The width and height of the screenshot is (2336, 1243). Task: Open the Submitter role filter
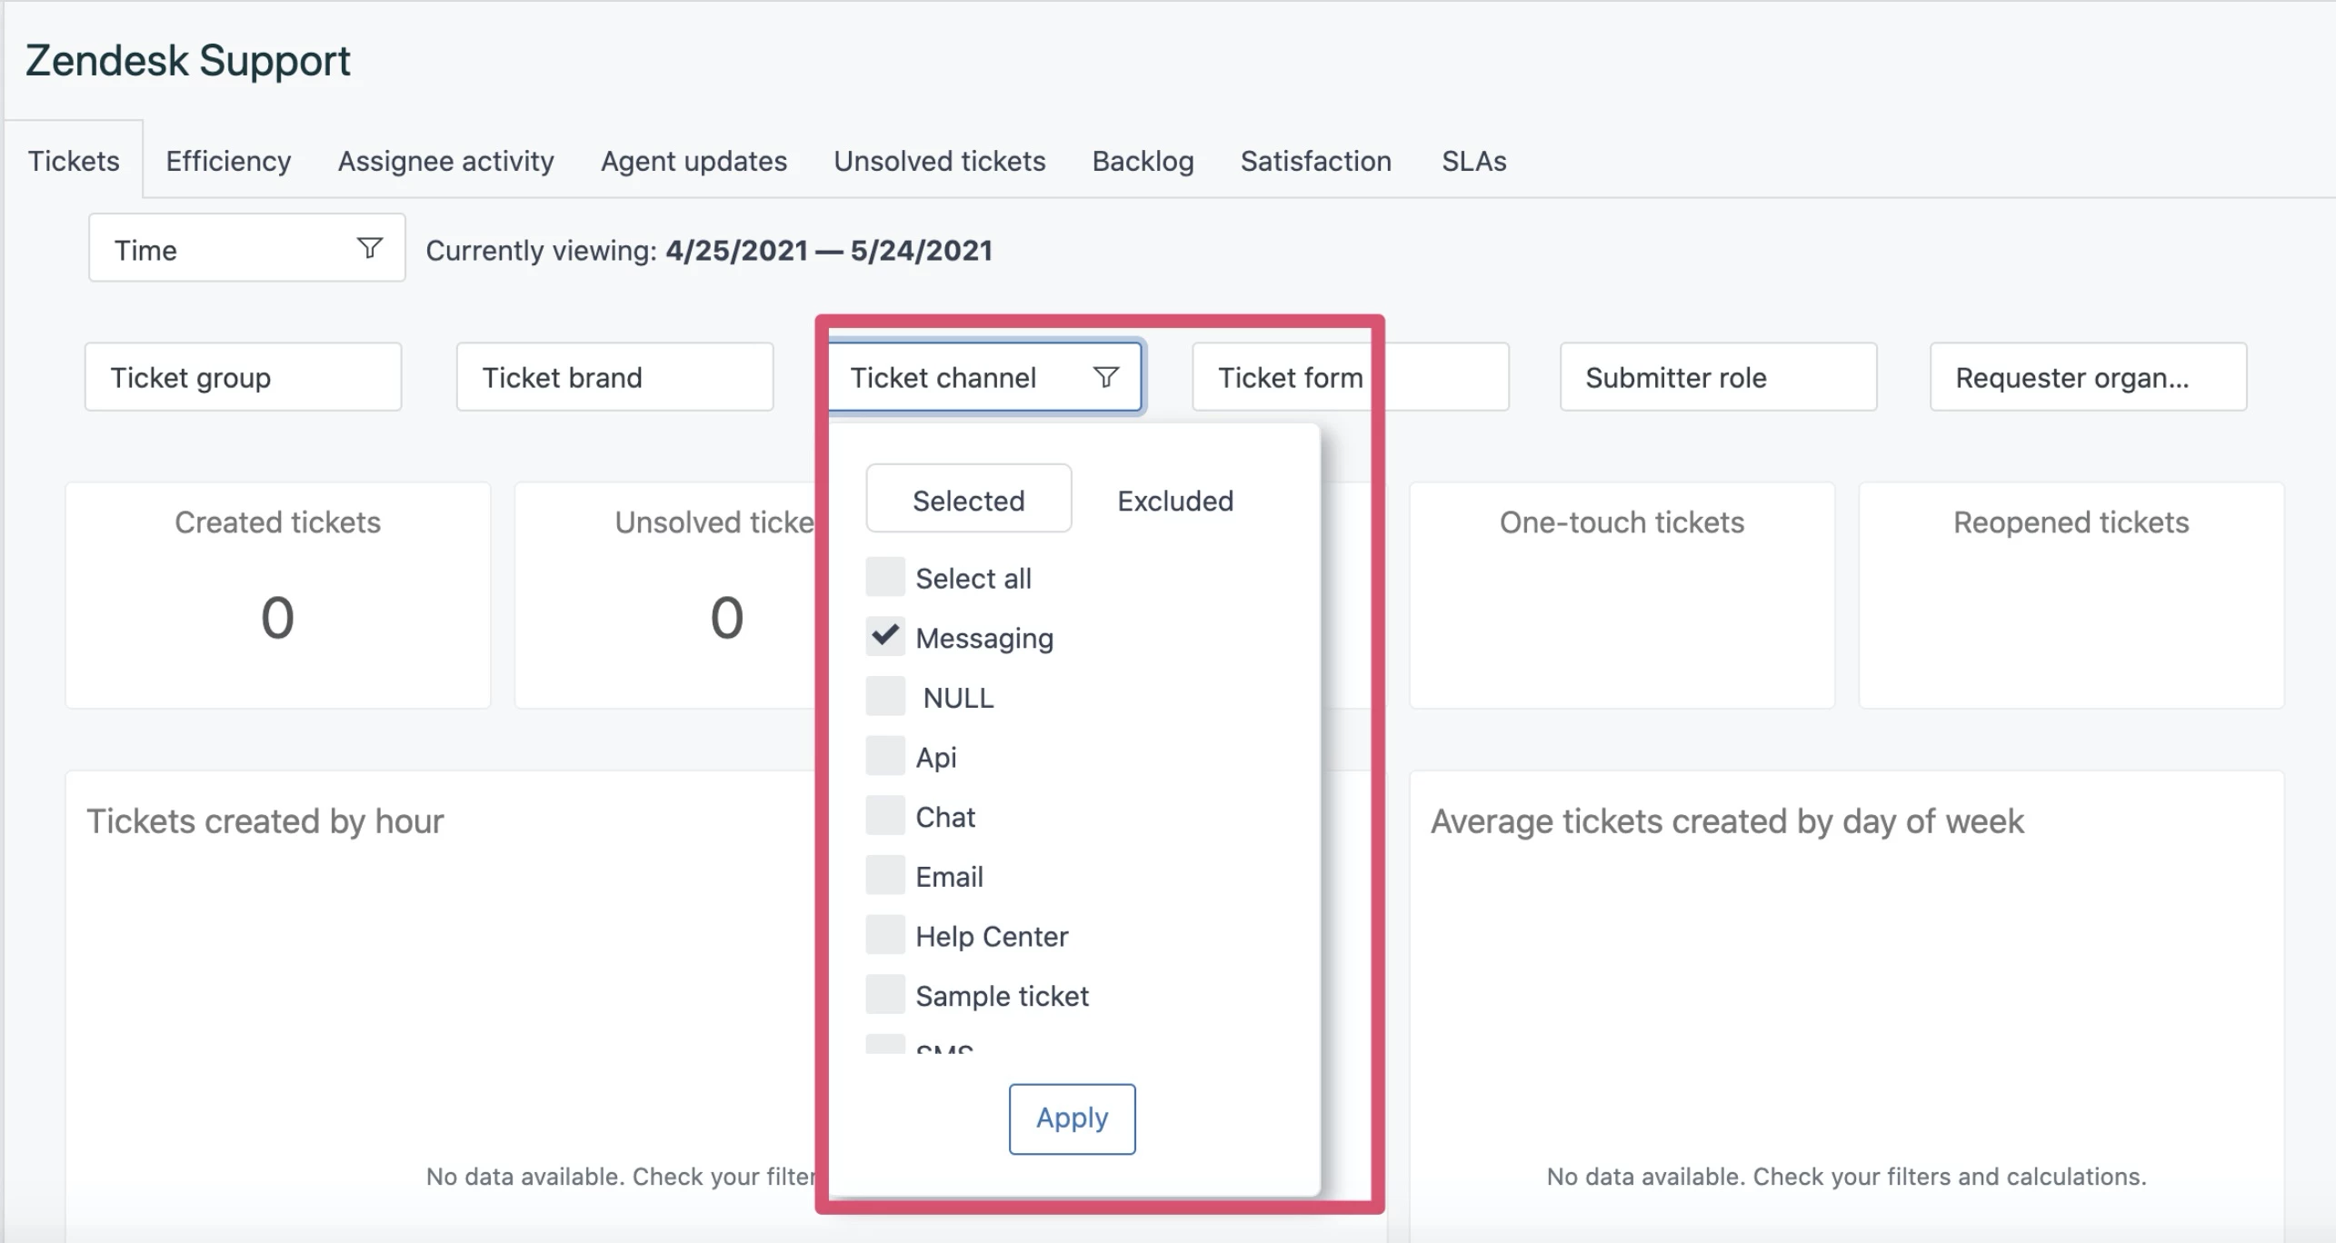point(1717,377)
